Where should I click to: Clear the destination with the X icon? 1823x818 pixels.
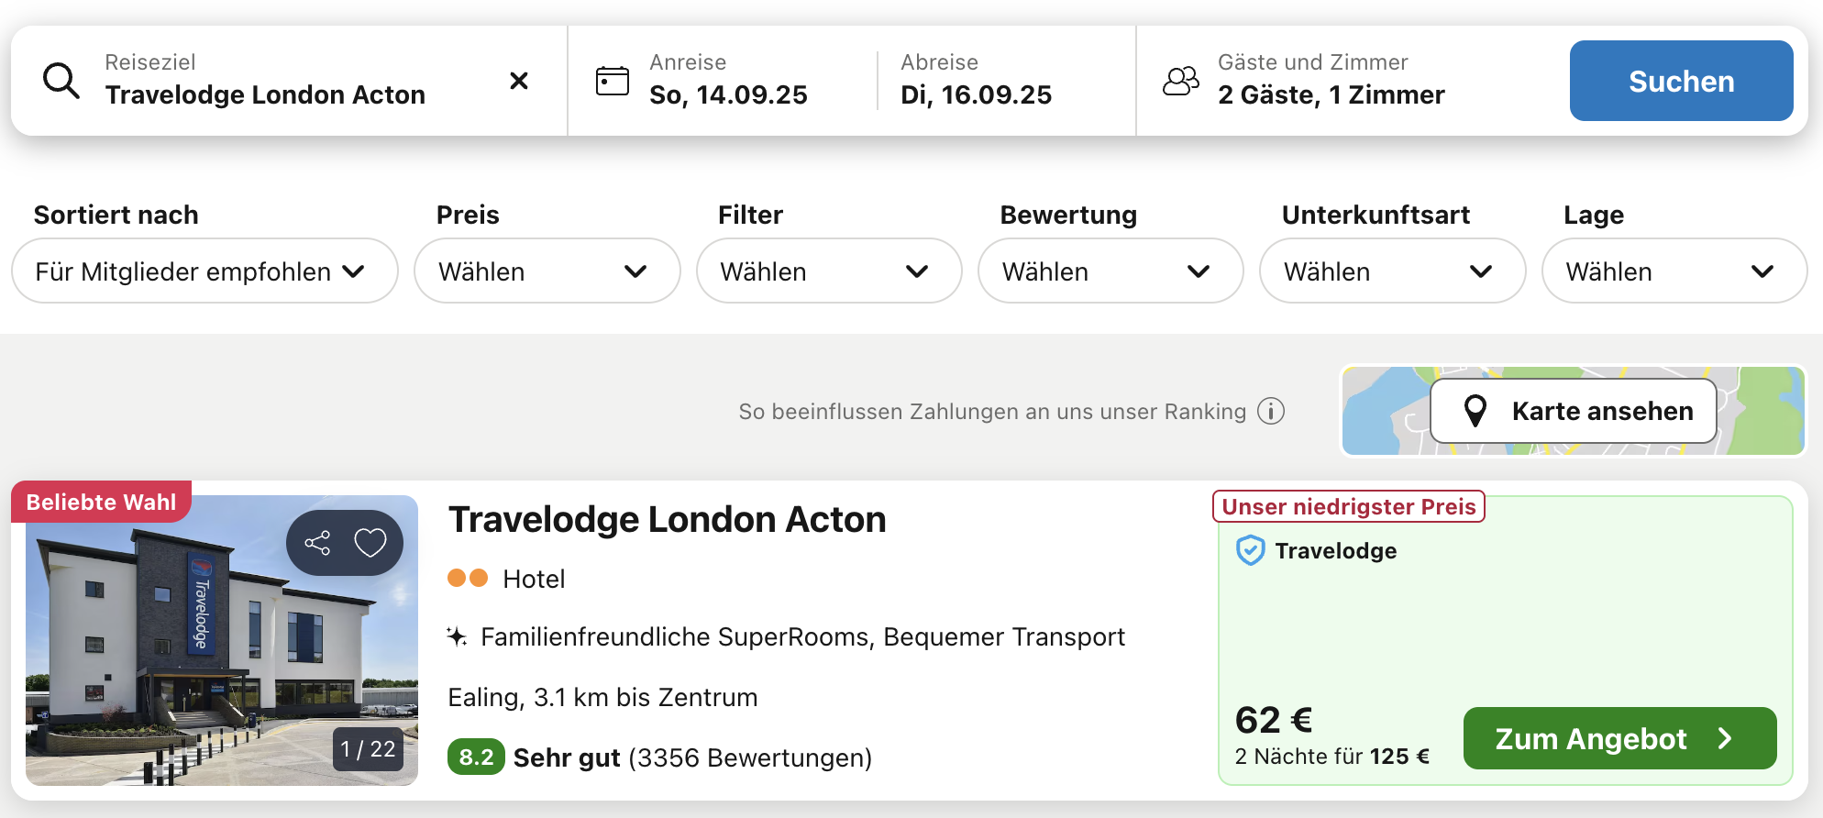point(519,81)
